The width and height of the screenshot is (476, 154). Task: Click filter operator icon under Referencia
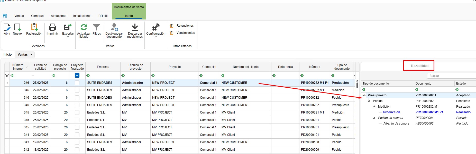click(274, 75)
